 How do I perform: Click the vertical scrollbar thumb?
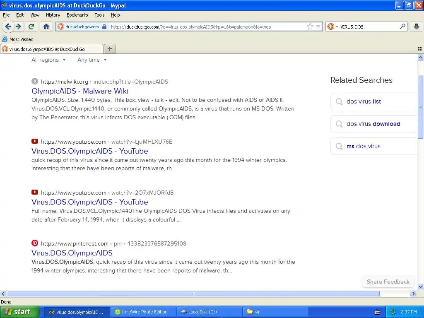[x=421, y=106]
